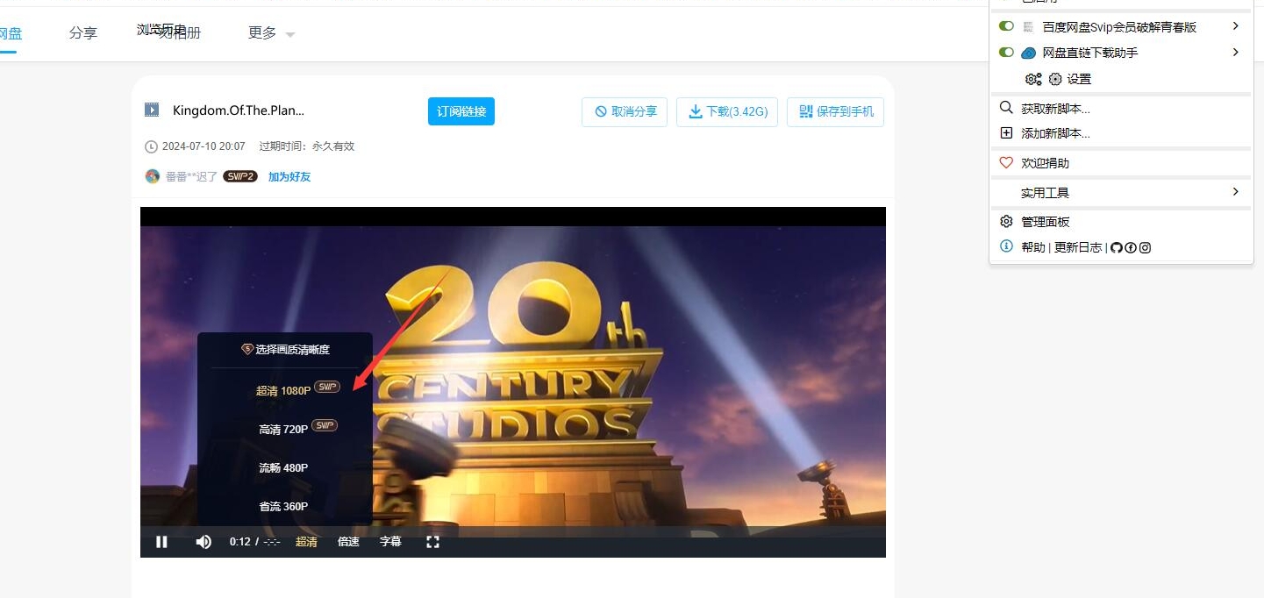Click the 下载(3.42G) download button
The image size is (1264, 598).
(727, 111)
